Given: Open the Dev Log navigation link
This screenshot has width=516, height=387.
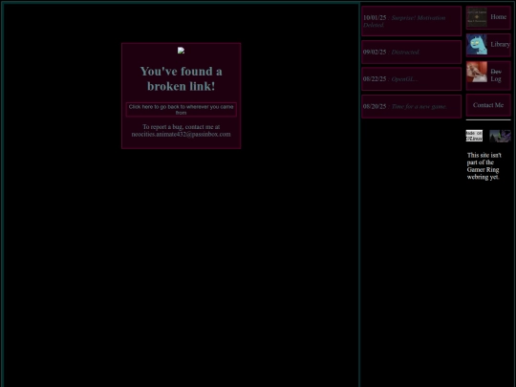Looking at the screenshot, I should tap(488, 75).
